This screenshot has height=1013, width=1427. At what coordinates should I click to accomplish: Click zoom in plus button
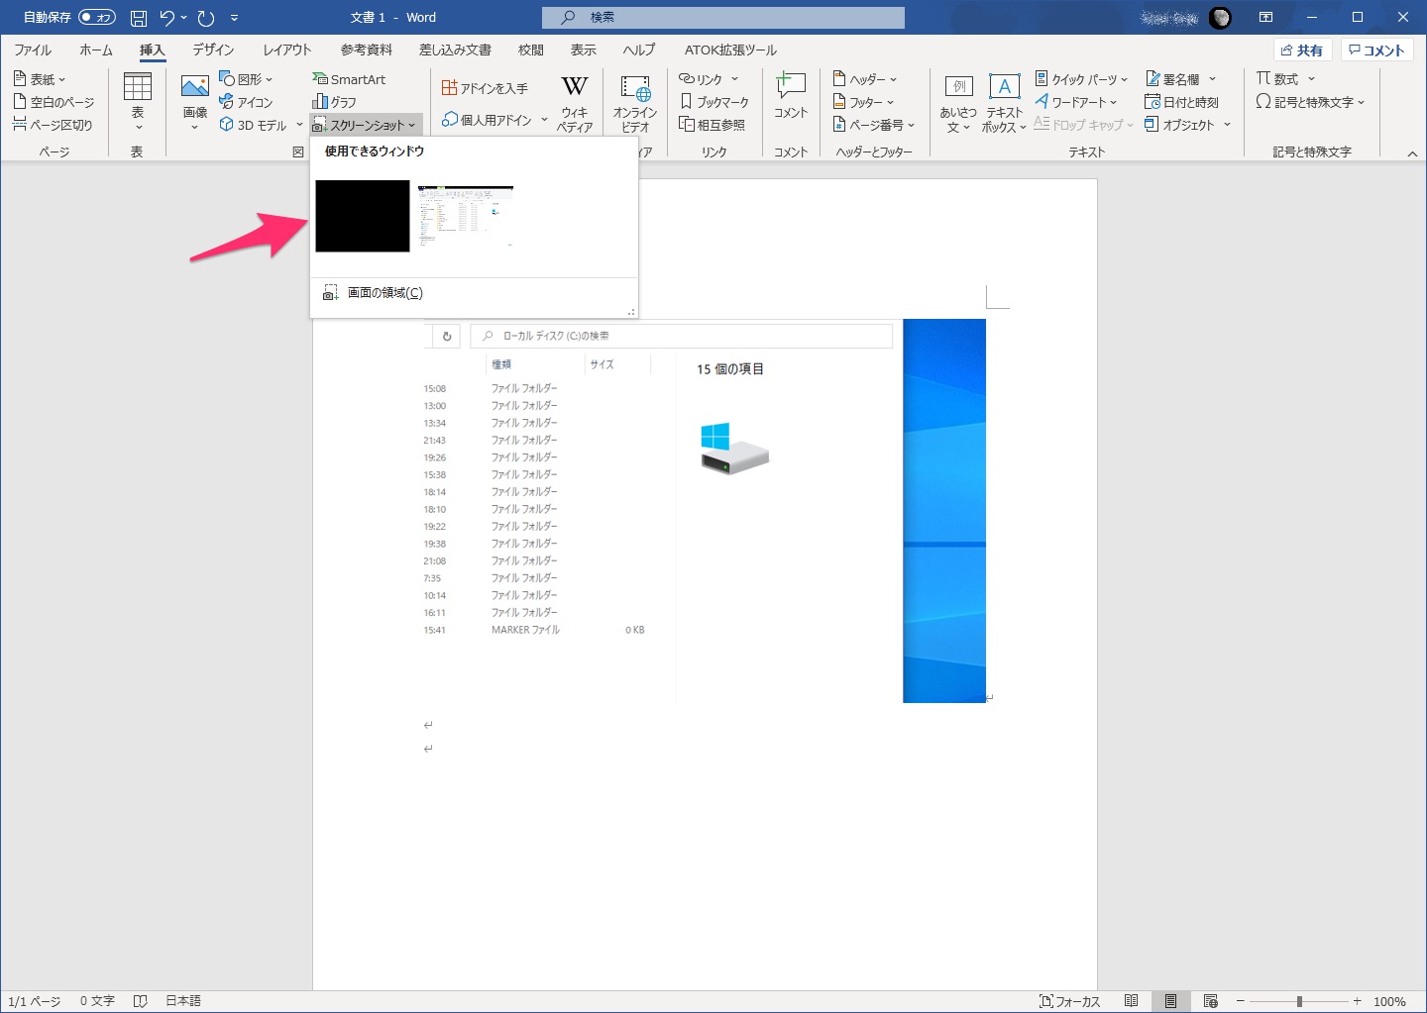(1357, 1001)
